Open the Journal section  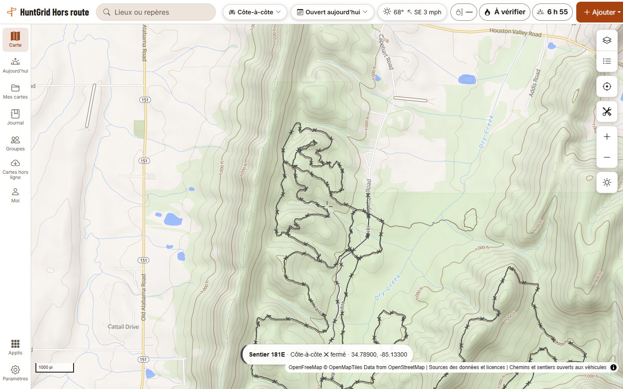[15, 118]
